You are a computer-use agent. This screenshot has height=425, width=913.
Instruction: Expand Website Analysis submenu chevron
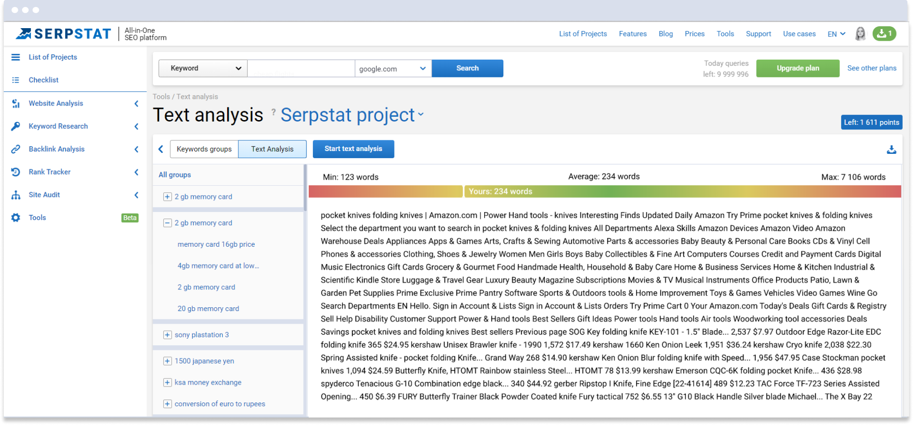tap(137, 104)
